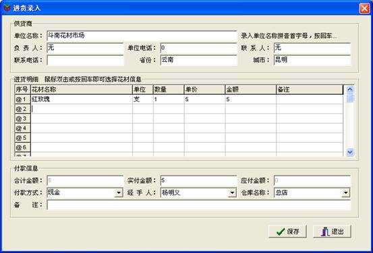Click the quantity cell in row 1
373x253 pixels.
[x=169, y=99]
